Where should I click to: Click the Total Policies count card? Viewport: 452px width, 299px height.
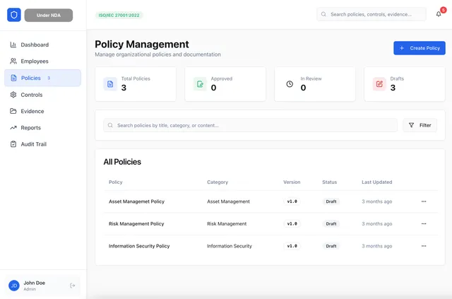pos(136,84)
